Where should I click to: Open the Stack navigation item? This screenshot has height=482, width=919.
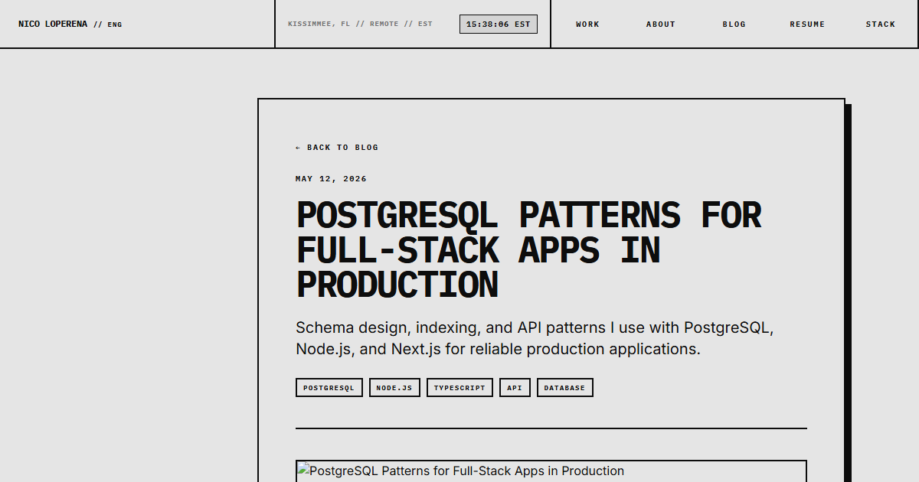[x=881, y=24]
